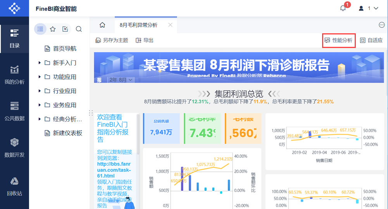Click the 21.55% decline figure
Image resolution: width=388 pixels, height=209 pixels.
(x=325, y=101)
